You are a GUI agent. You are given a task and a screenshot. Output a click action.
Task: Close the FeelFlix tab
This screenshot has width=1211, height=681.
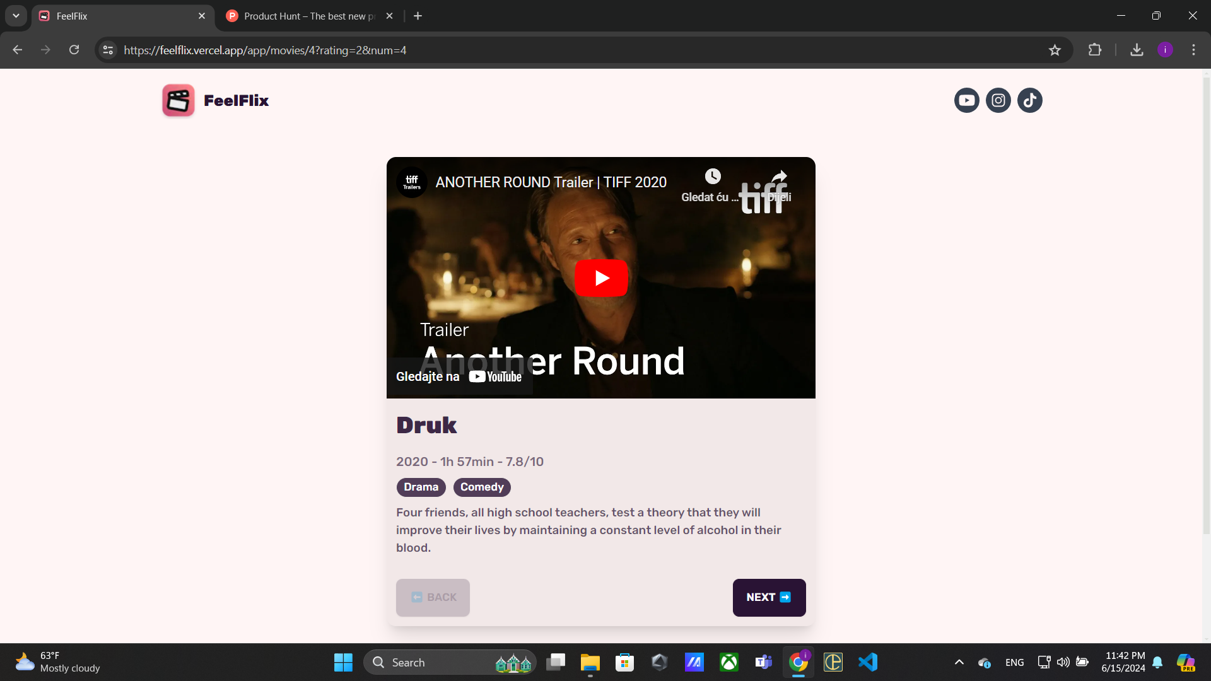pos(202,16)
